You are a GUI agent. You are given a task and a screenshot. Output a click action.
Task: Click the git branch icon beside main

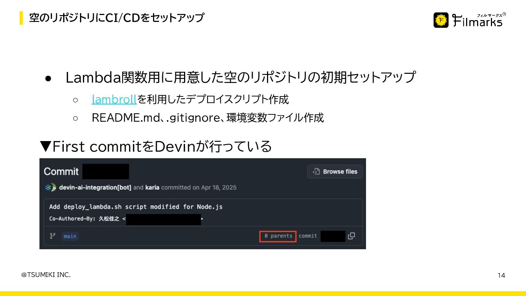[x=53, y=236]
